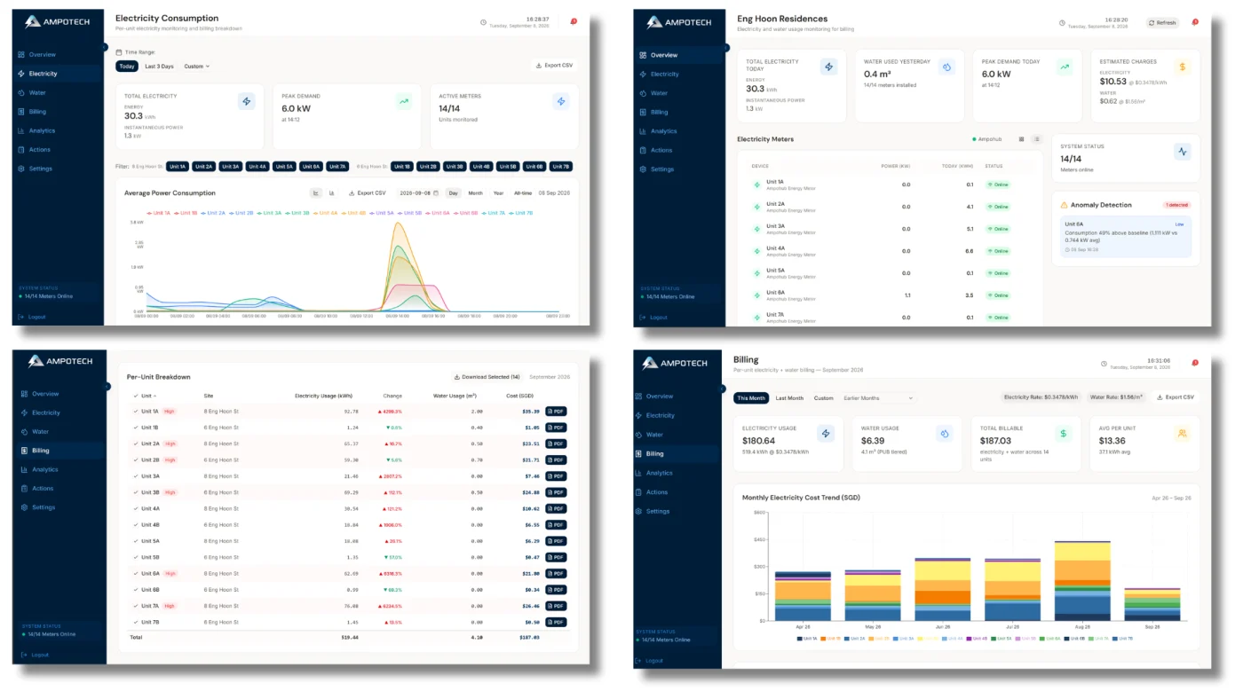Toggle the Unit 7B filter chip

point(560,166)
